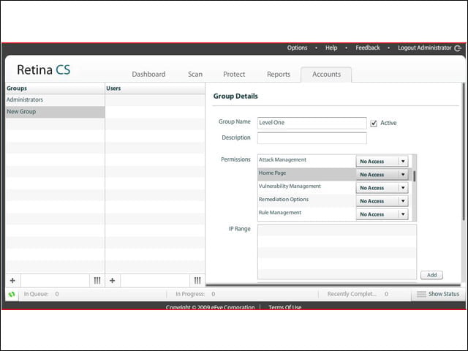Screen dimensions: 468x351
Task: Open the Rule Management access dropdown
Action: (x=382, y=214)
